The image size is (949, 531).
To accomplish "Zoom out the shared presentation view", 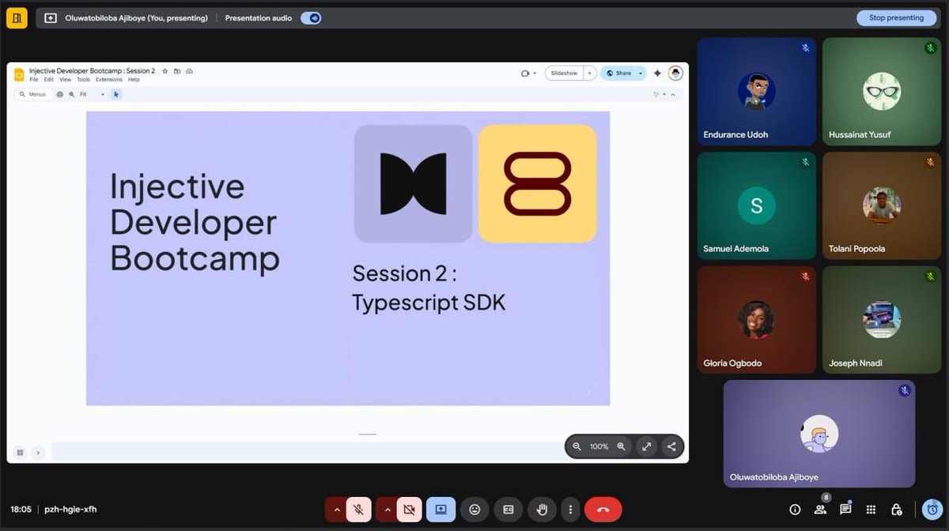I will pyautogui.click(x=577, y=446).
